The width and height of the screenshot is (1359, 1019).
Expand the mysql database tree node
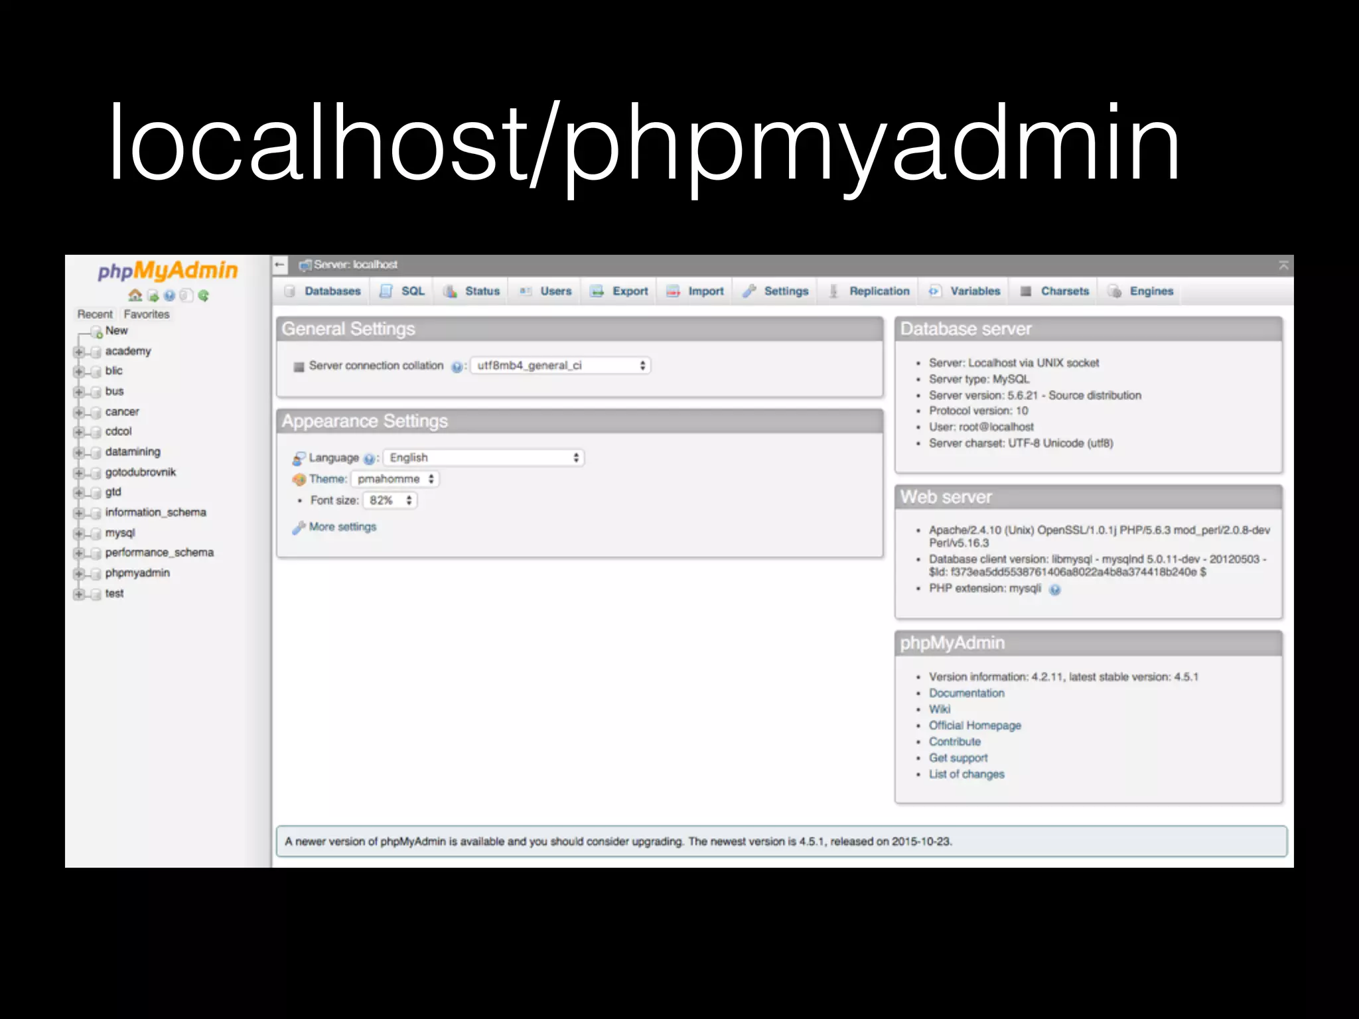click(79, 534)
